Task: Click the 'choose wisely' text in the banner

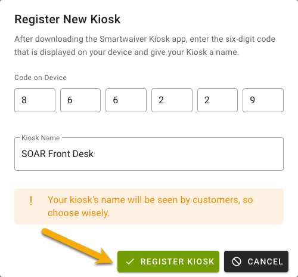Action: (79, 213)
